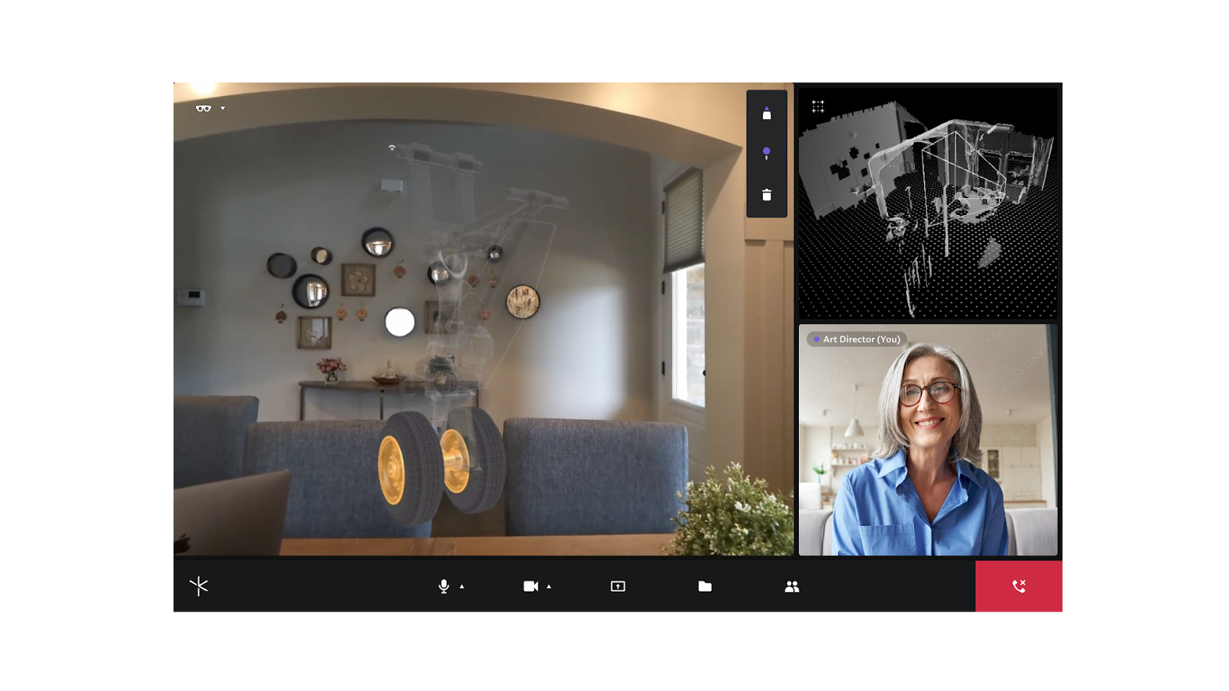
Task: Select the 3D spatial scan view panel
Action: 928,203
